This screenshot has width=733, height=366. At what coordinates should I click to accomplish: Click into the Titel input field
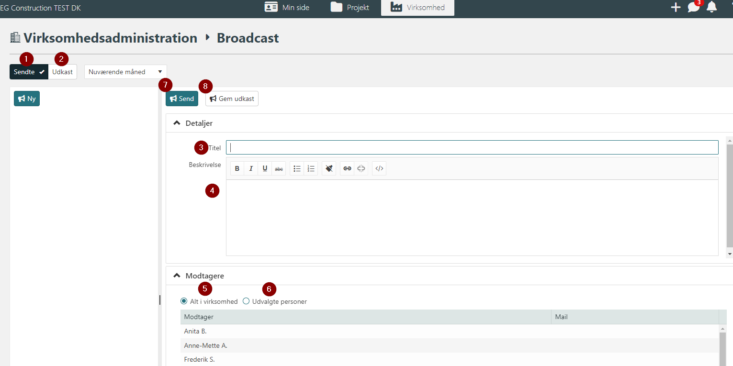pyautogui.click(x=472, y=147)
